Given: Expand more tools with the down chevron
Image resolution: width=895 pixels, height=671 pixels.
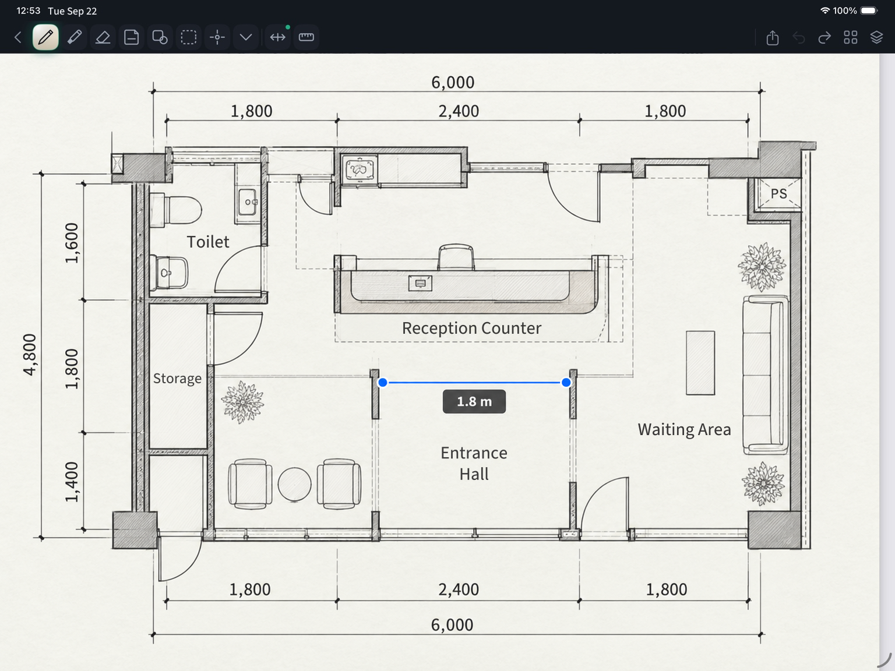Looking at the screenshot, I should click(246, 37).
